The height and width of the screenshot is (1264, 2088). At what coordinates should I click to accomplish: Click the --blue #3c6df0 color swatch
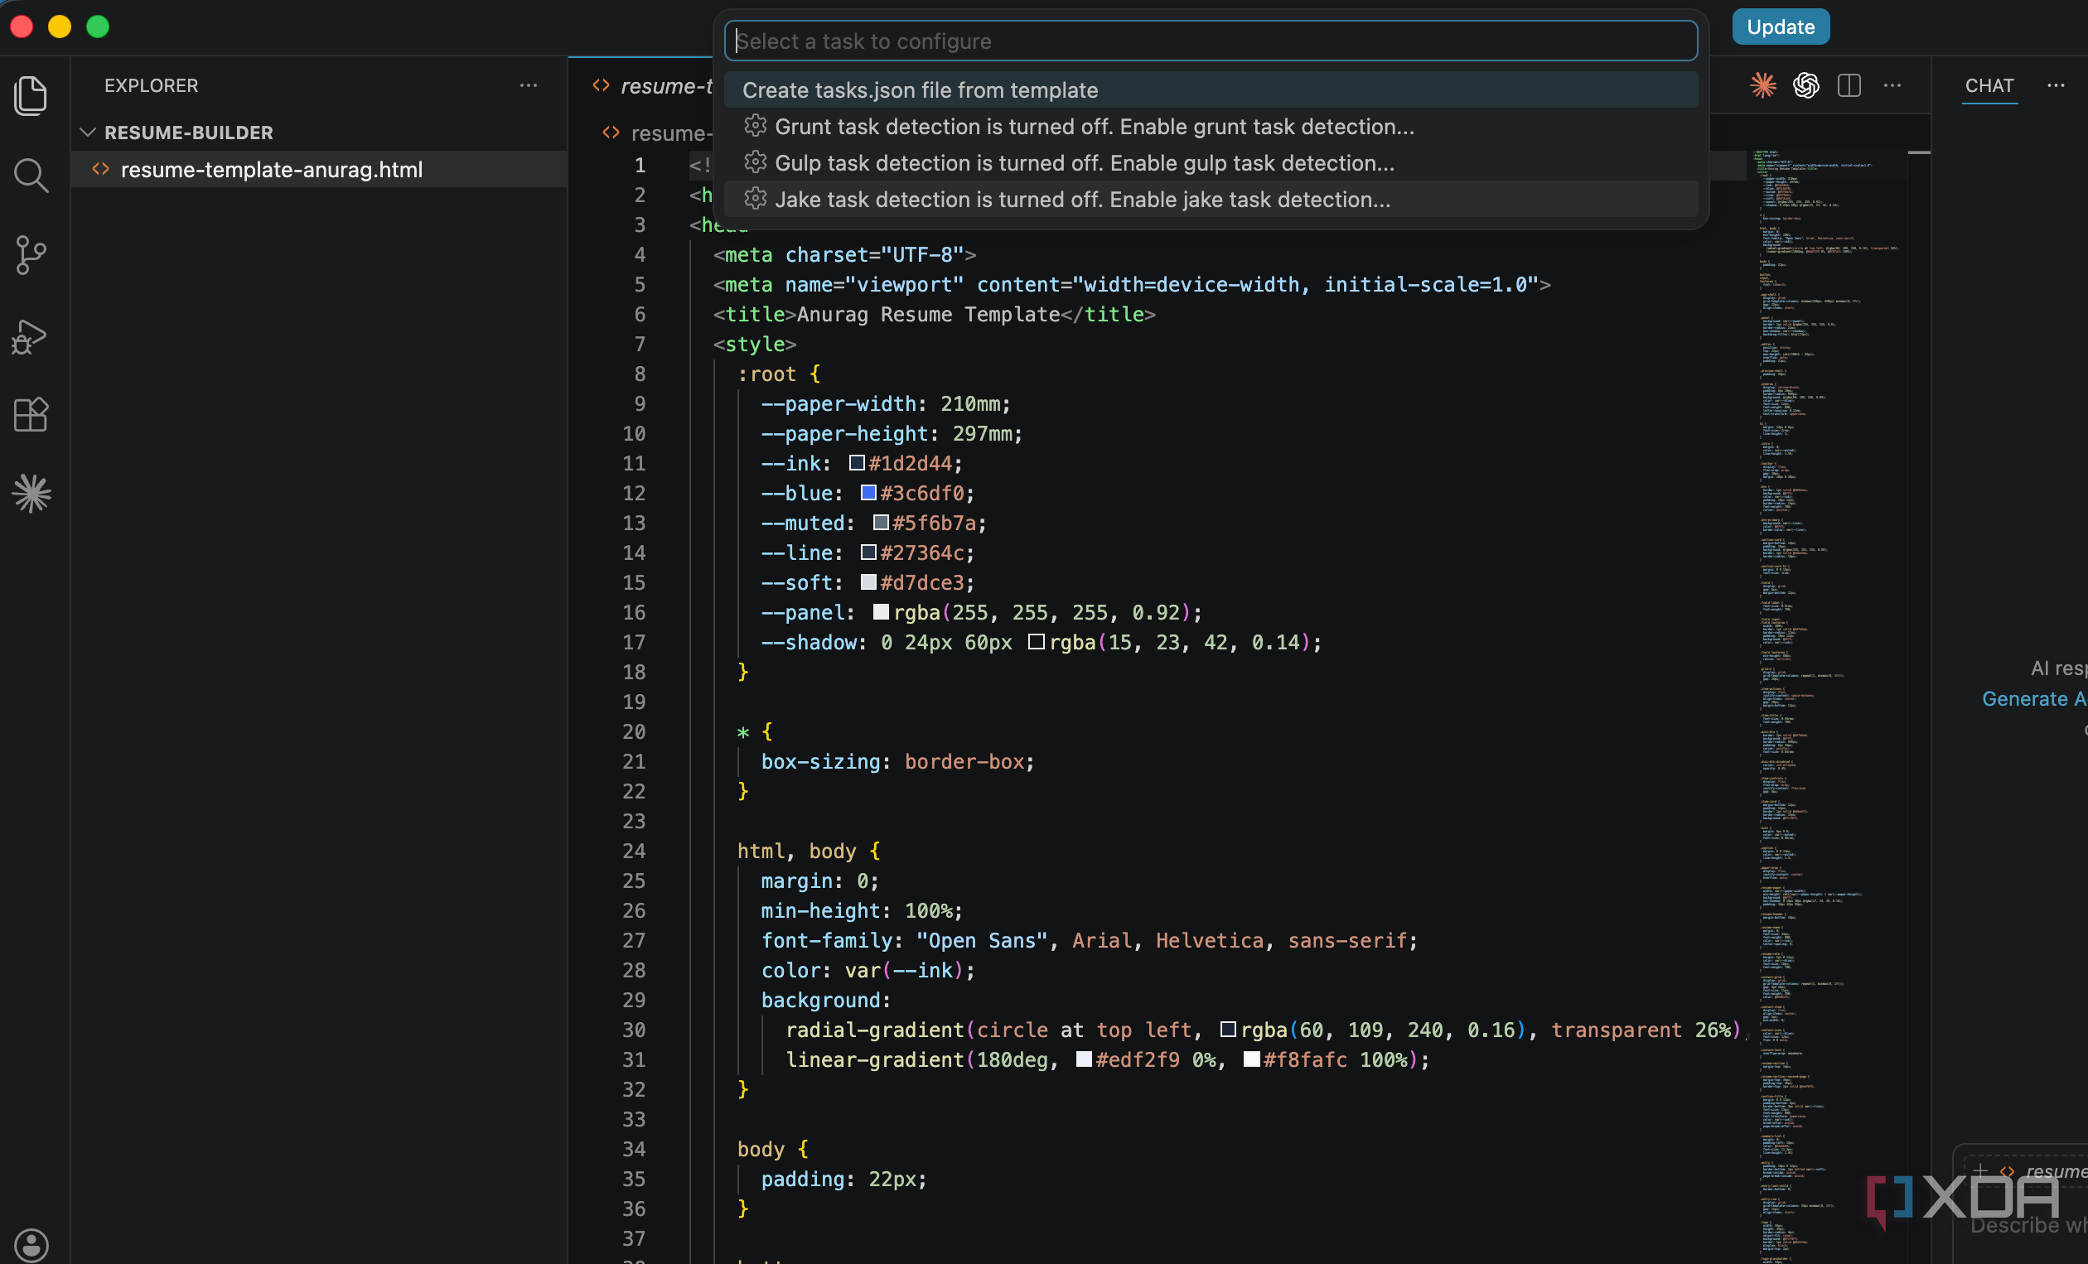click(868, 492)
